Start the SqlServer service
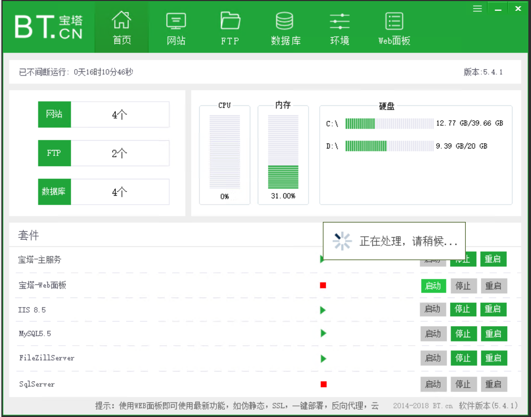531x417 pixels. (x=433, y=384)
